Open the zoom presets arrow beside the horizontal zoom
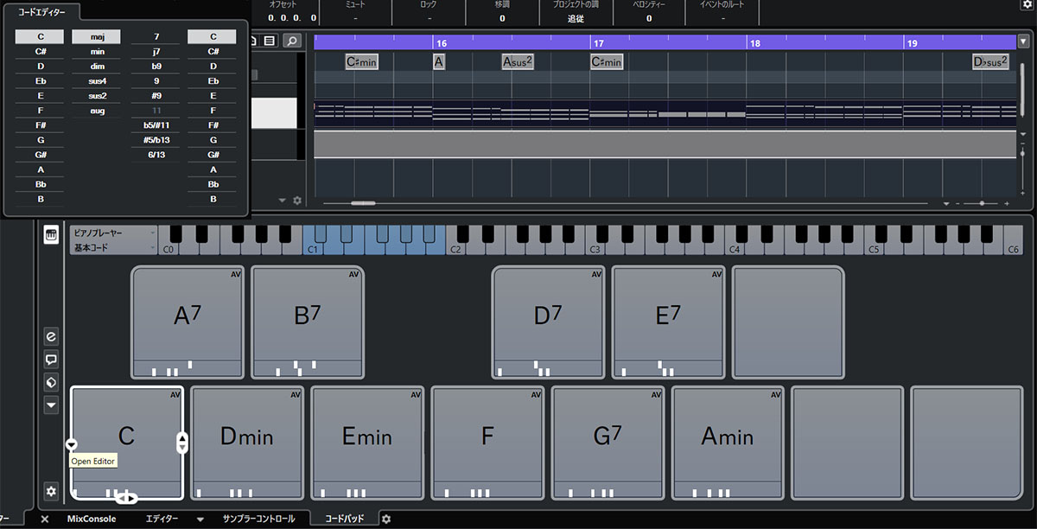1037x529 pixels. [946, 204]
